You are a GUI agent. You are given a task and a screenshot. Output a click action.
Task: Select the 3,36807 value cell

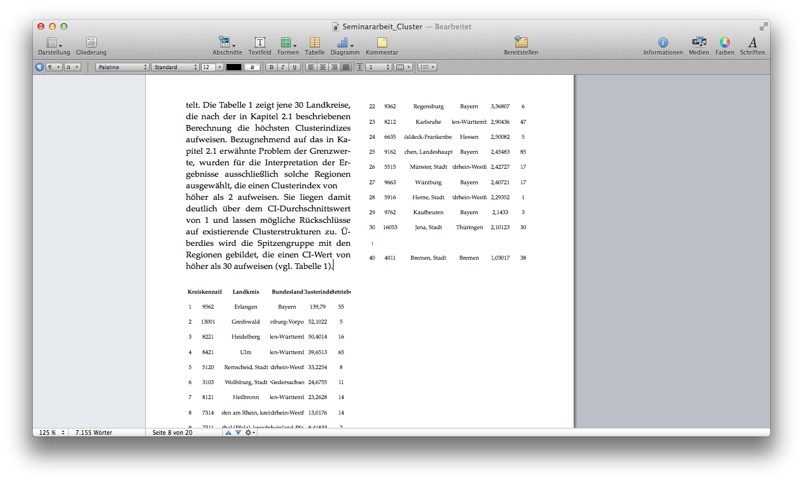500,106
